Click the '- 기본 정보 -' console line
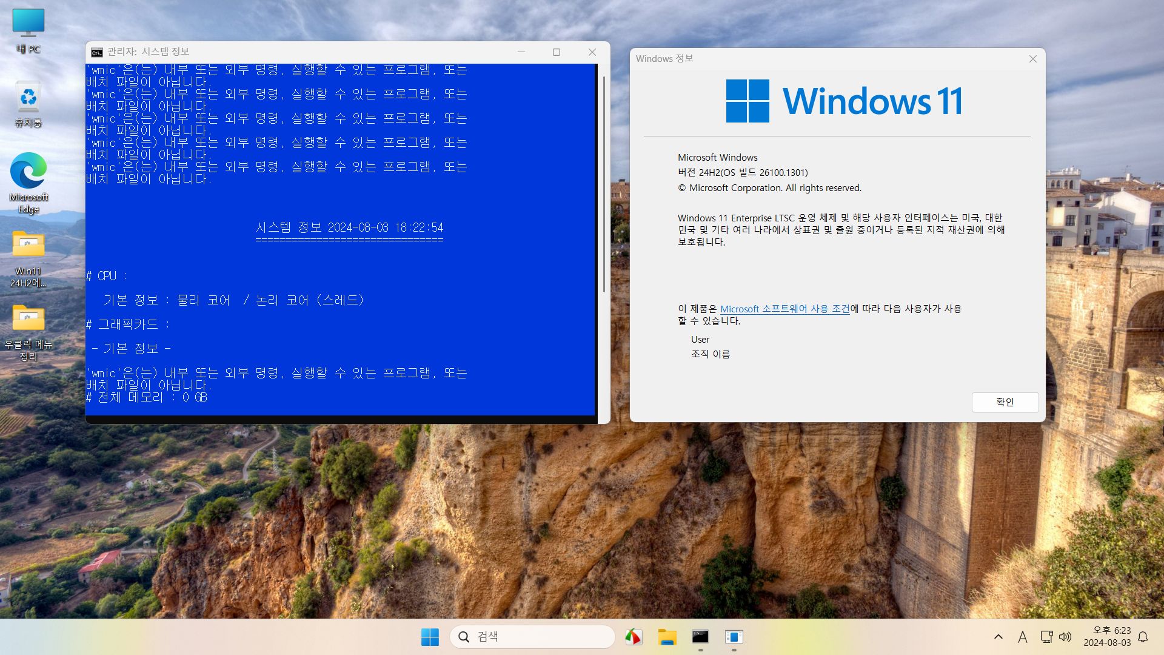Image resolution: width=1164 pixels, height=655 pixels. point(131,349)
